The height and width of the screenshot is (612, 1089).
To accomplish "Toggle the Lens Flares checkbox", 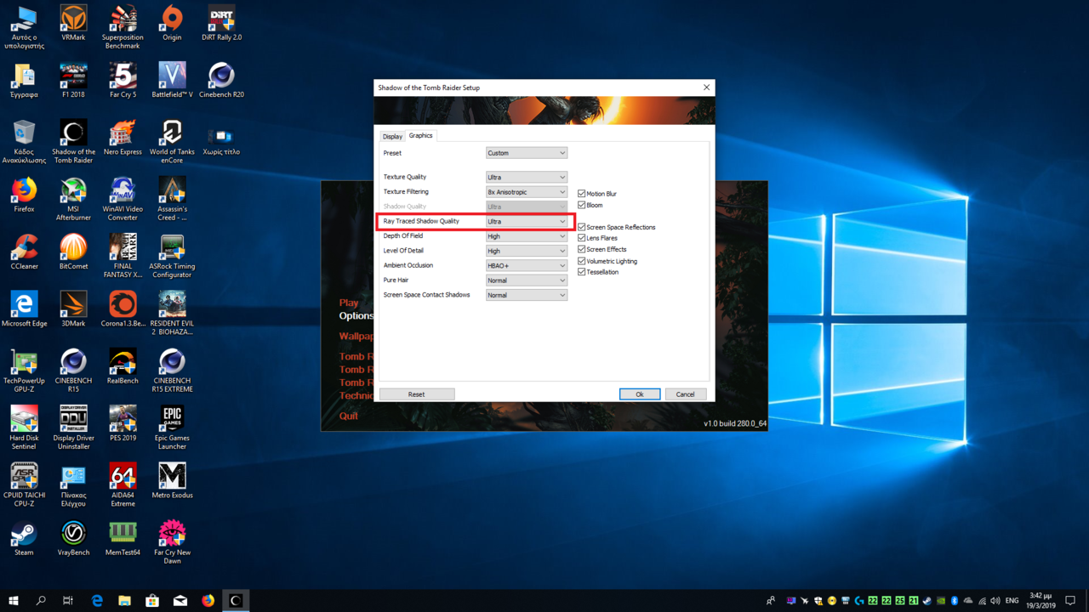I will point(582,238).
